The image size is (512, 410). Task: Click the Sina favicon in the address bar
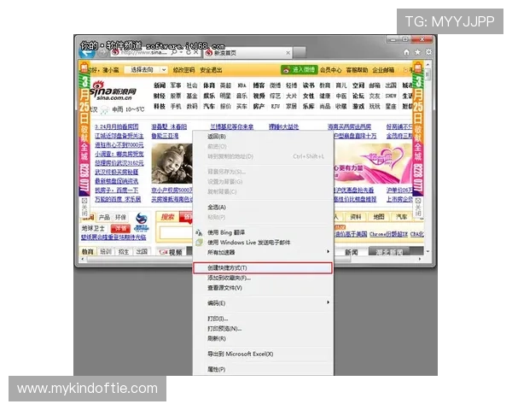point(115,52)
